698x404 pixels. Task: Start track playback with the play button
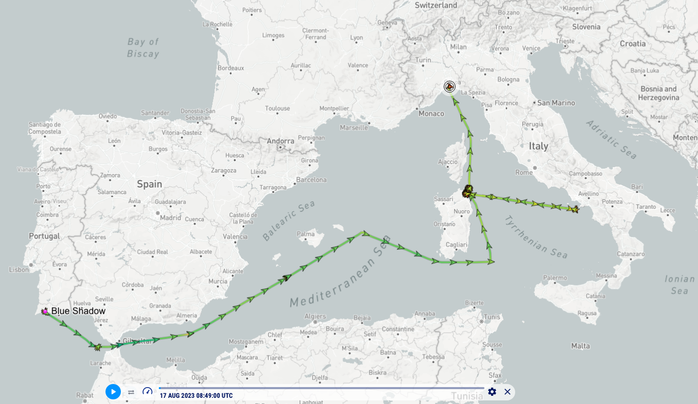(x=113, y=392)
